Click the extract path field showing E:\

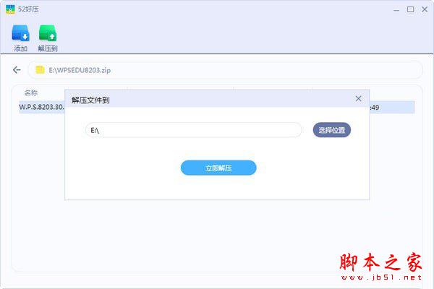click(x=193, y=130)
